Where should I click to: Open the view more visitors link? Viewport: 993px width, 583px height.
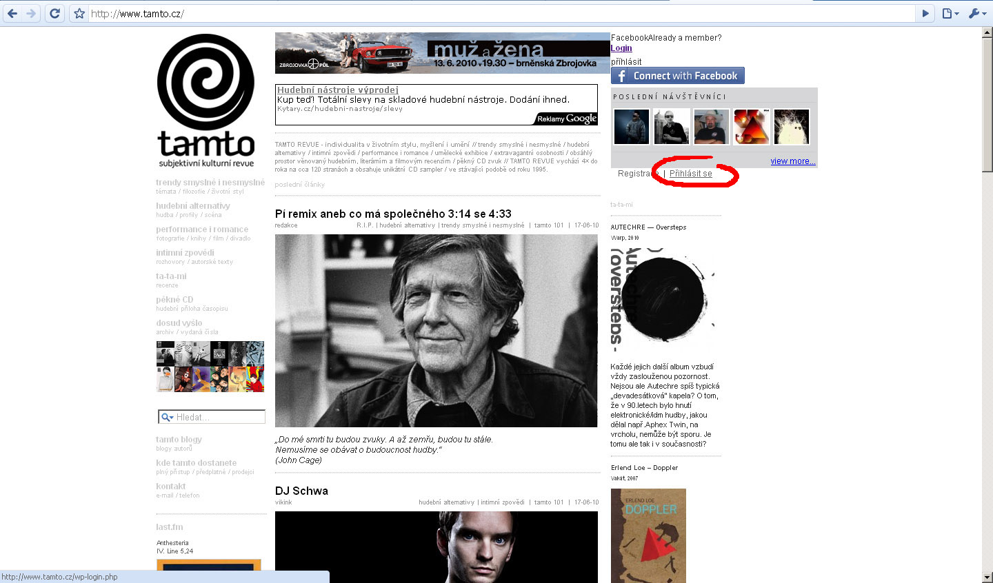[x=792, y=161]
